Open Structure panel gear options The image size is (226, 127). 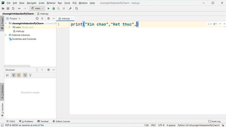(x=49, y=70)
